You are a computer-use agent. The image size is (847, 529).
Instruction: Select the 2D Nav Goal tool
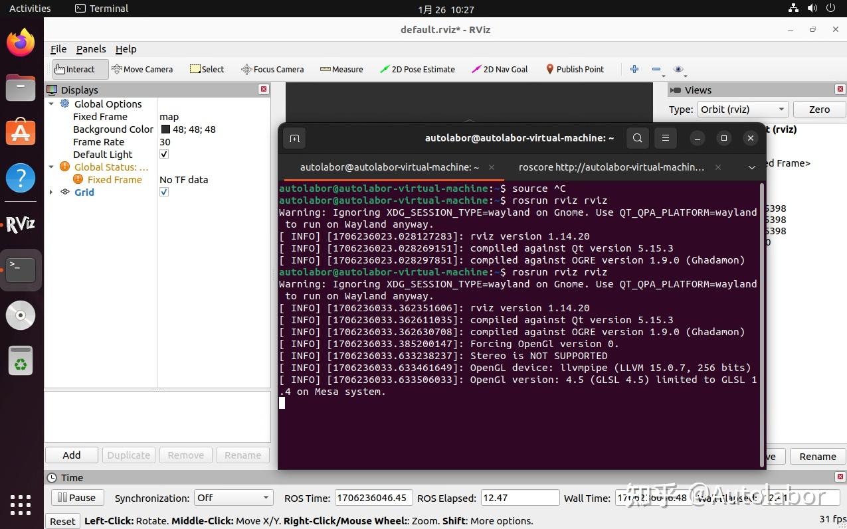[x=500, y=69]
